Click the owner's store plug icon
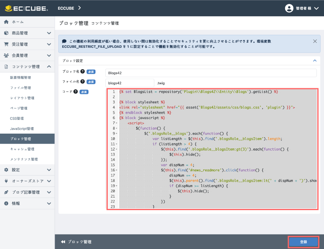 click(x=6, y=181)
